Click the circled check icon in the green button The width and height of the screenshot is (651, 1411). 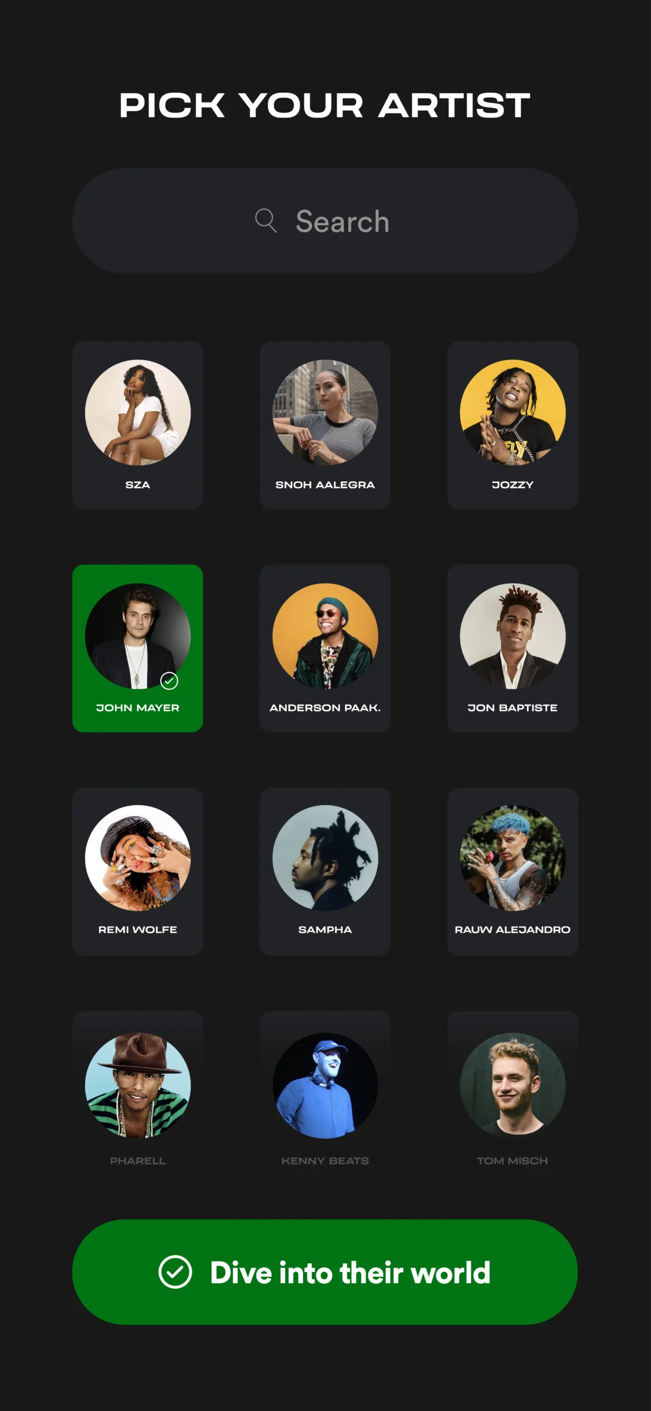tap(175, 1272)
